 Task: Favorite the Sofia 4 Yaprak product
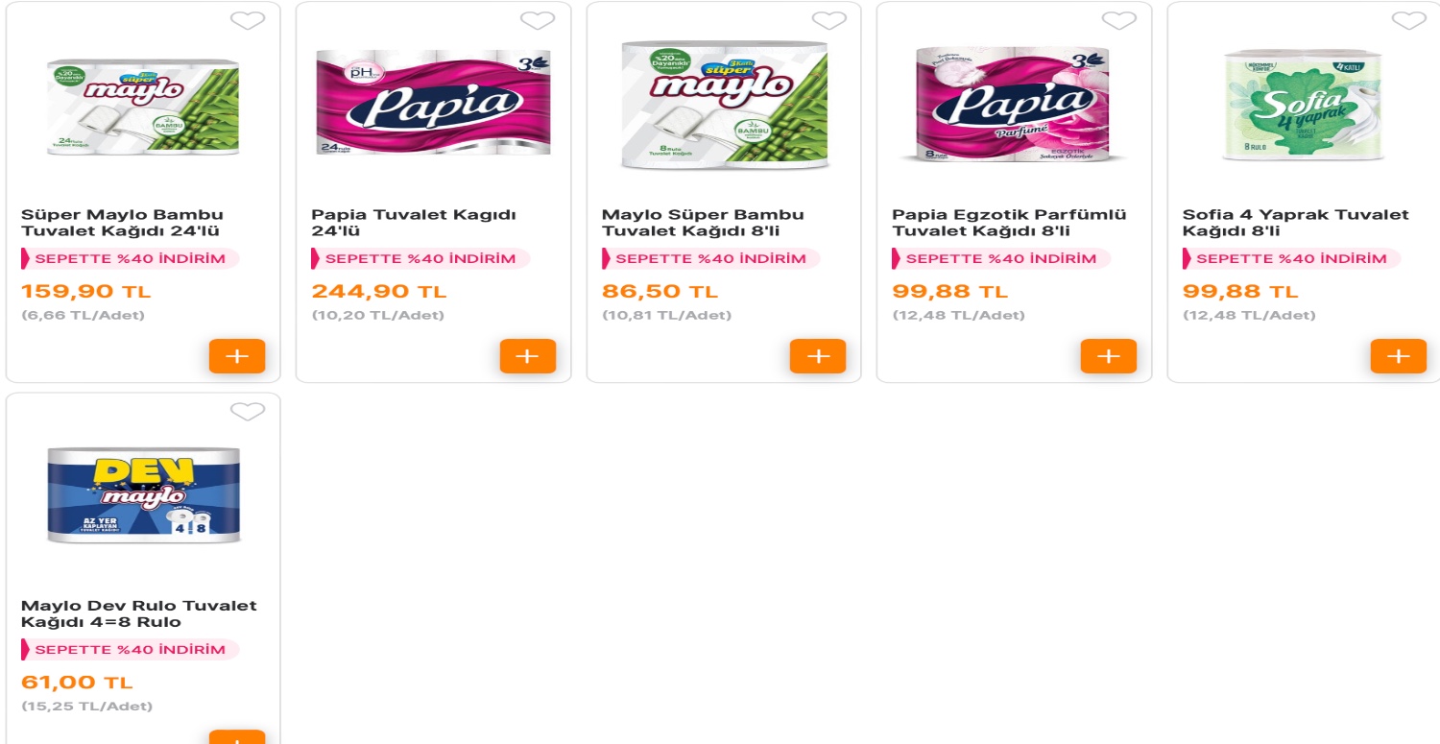(1409, 20)
